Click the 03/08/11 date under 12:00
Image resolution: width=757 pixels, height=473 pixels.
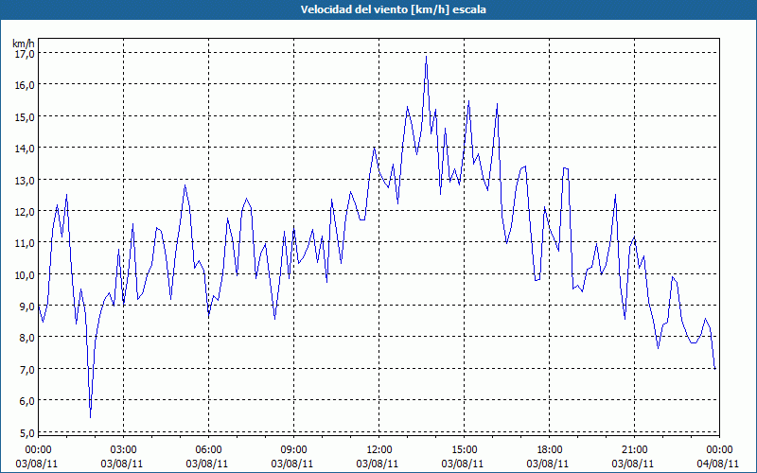[x=377, y=464]
